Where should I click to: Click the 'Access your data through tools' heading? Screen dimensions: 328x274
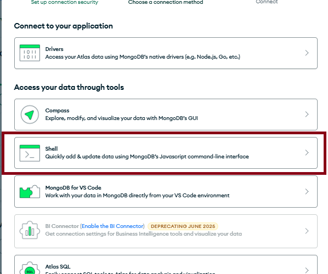click(69, 87)
